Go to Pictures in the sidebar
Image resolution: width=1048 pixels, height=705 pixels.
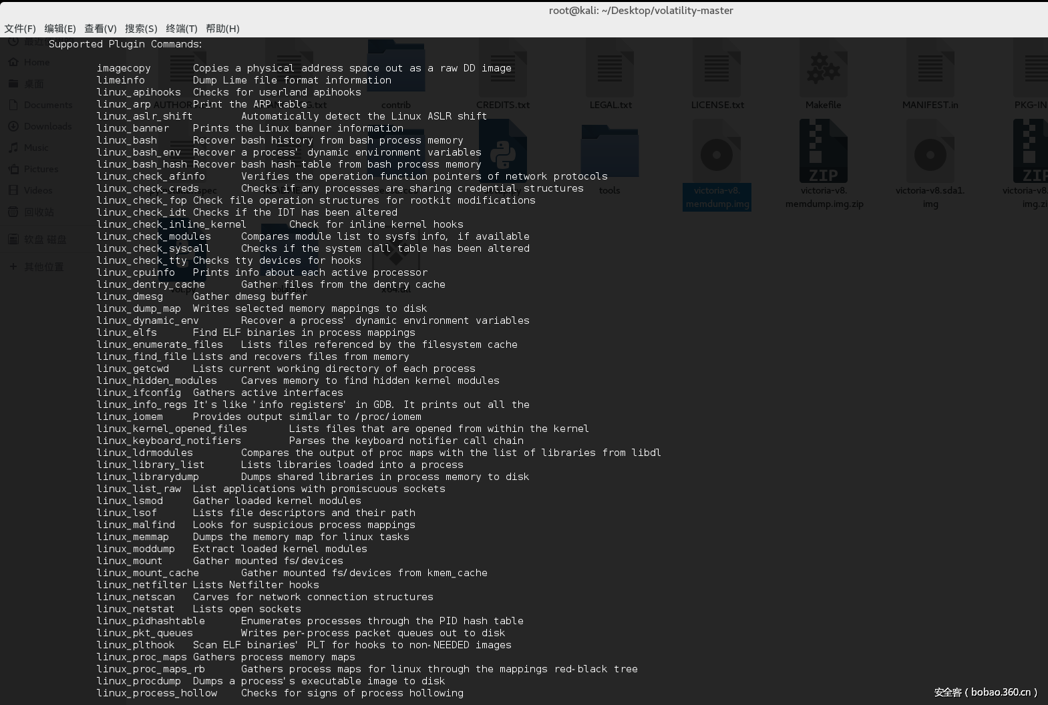click(x=40, y=169)
